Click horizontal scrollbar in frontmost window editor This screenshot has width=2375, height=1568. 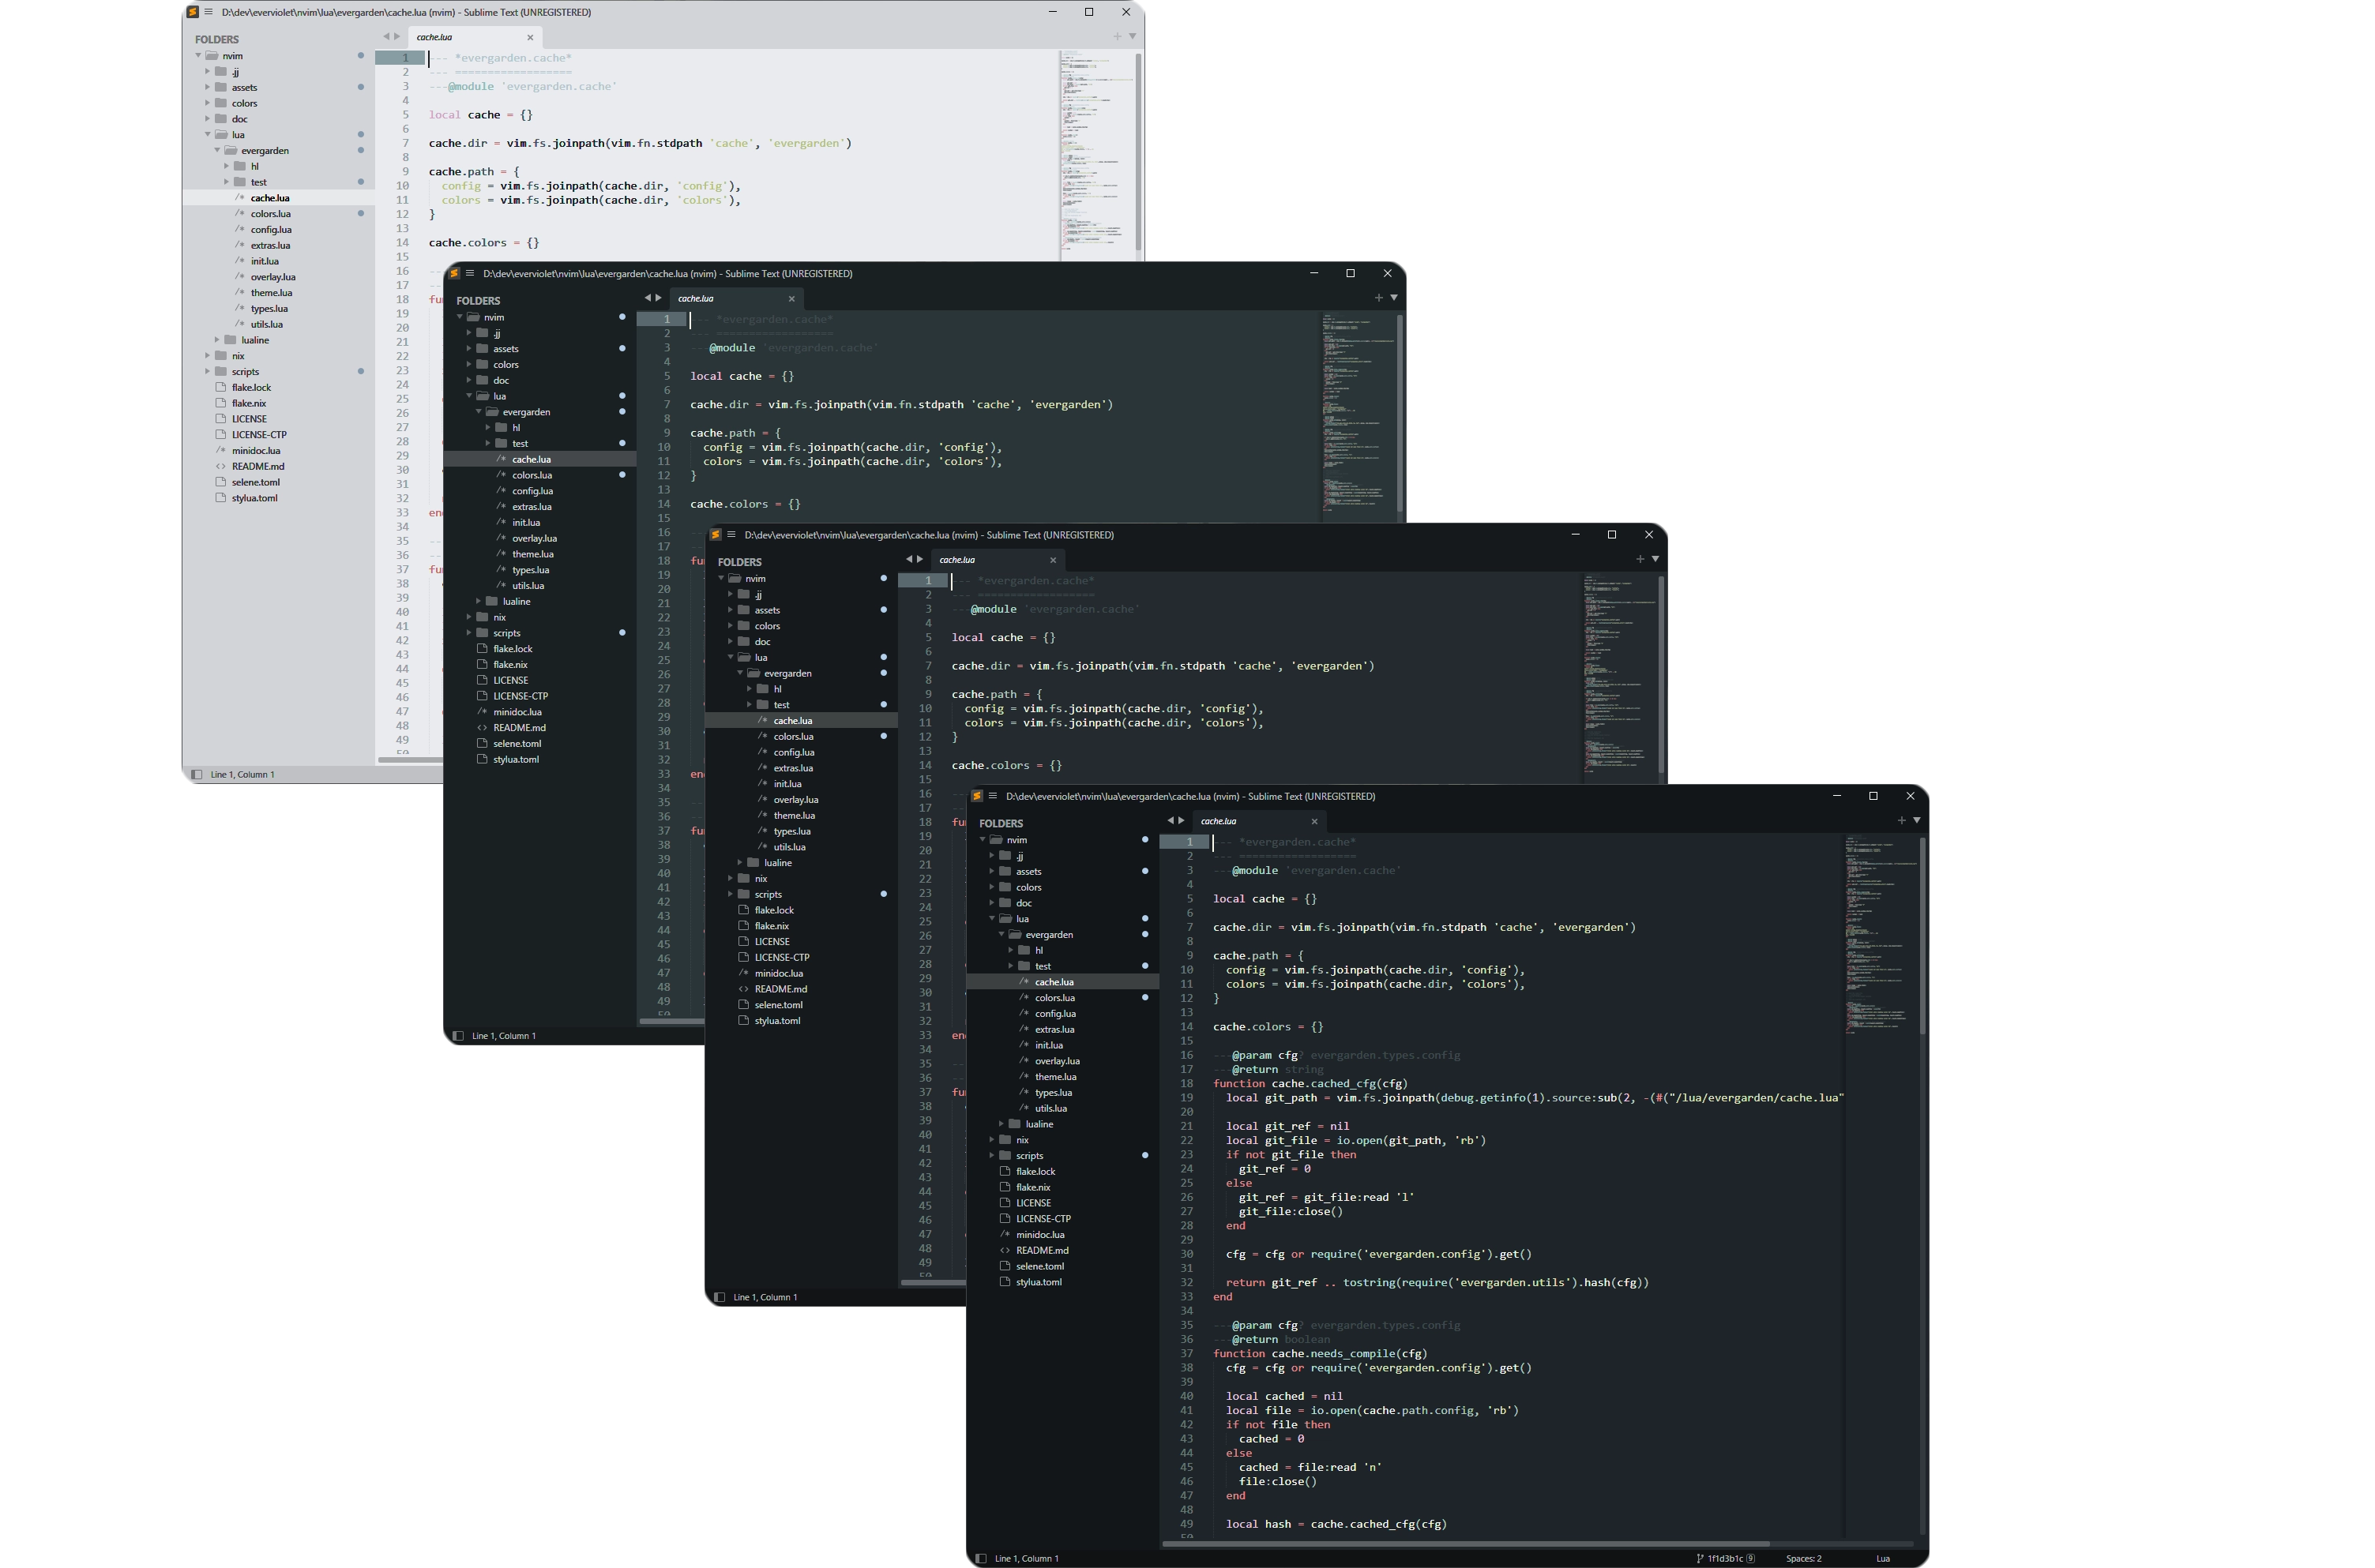click(1466, 1543)
